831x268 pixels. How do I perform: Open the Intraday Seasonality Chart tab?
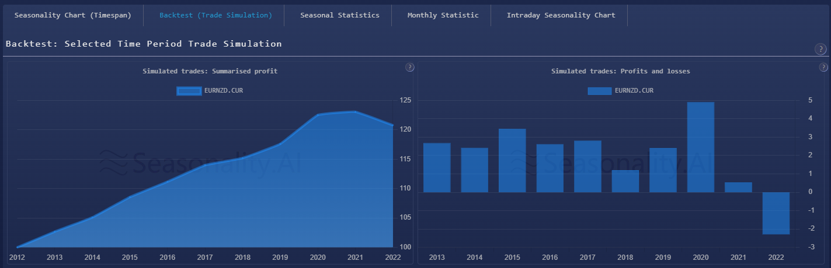click(x=561, y=15)
